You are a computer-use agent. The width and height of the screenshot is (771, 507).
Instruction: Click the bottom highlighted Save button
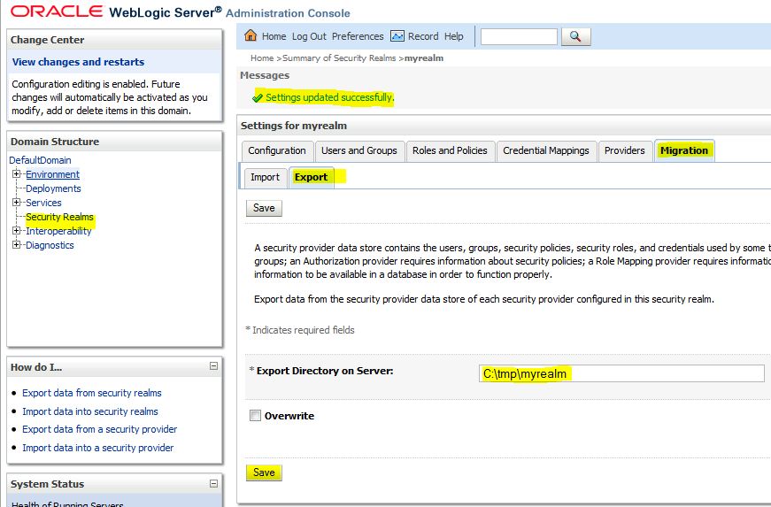click(x=264, y=472)
